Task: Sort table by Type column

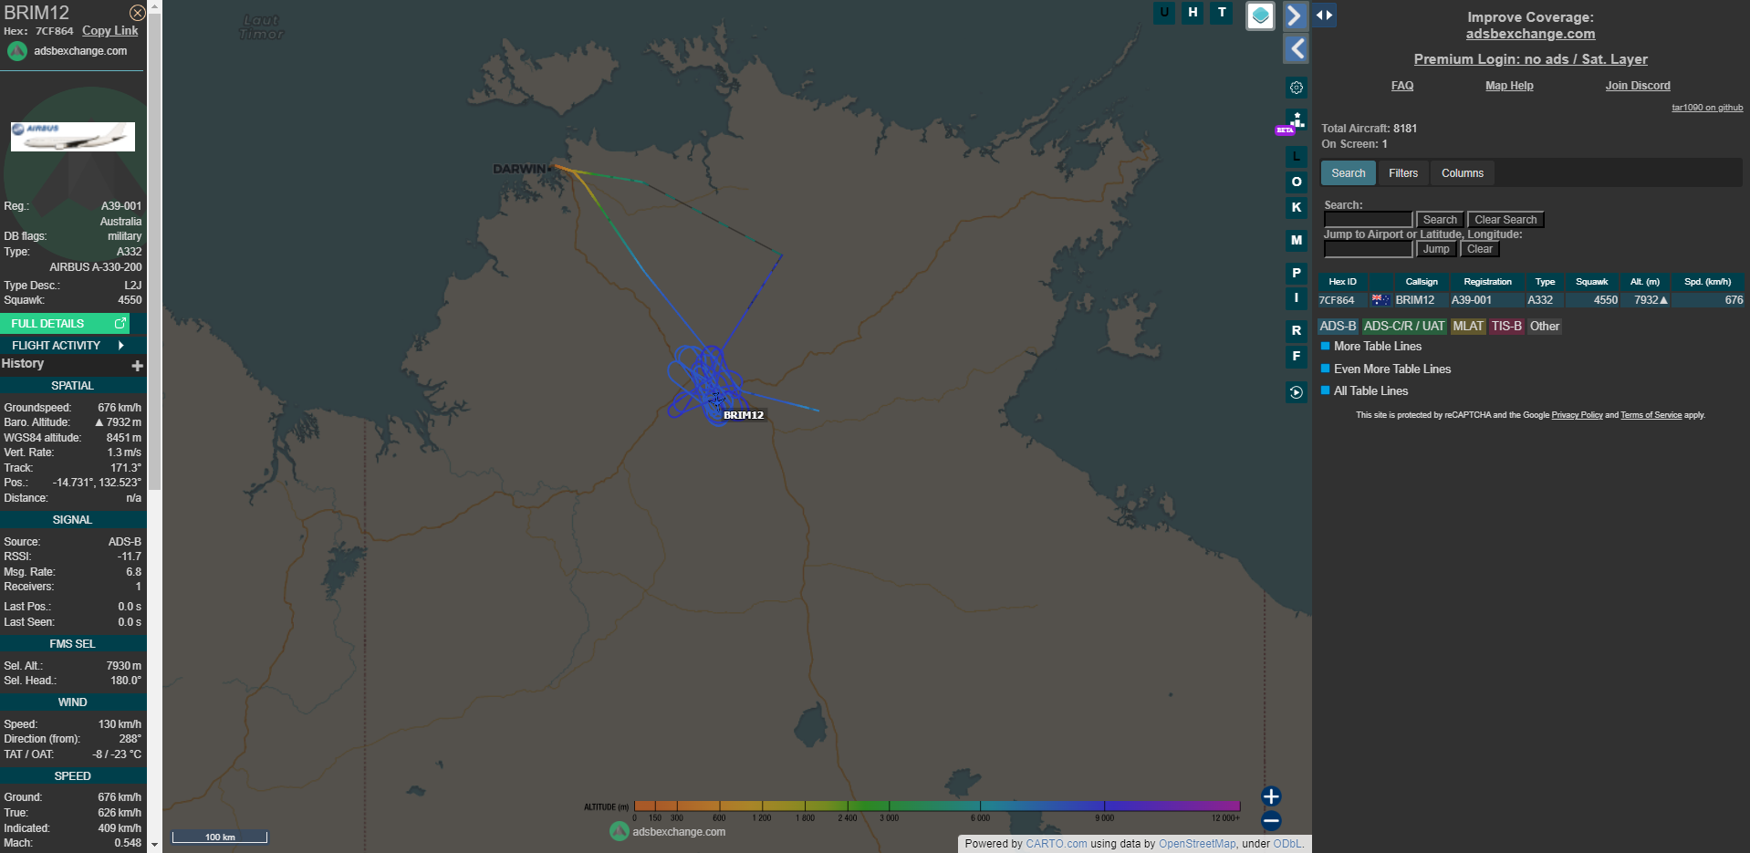Action: point(1545,282)
